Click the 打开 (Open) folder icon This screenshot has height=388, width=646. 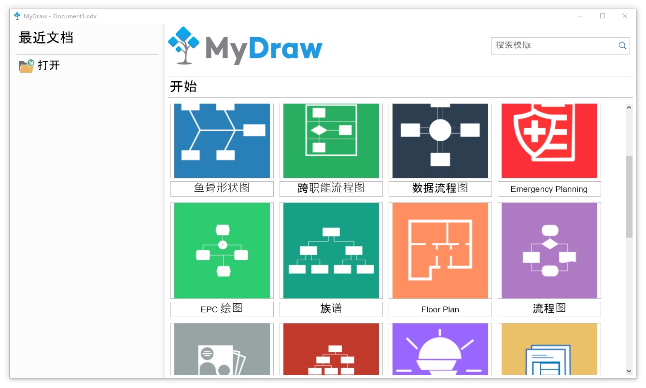(x=27, y=66)
